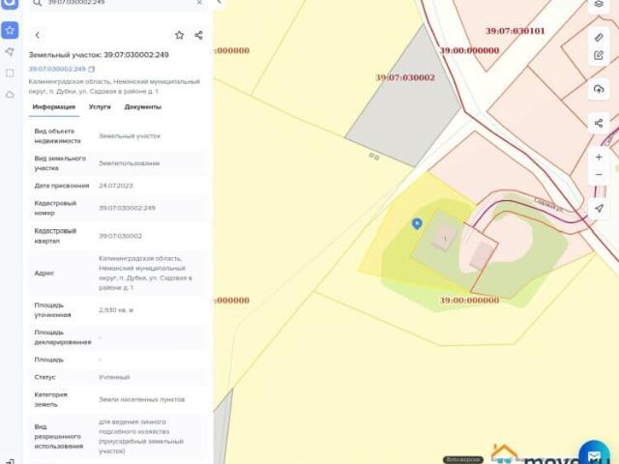Select the ruler measurement tool

tap(599, 37)
